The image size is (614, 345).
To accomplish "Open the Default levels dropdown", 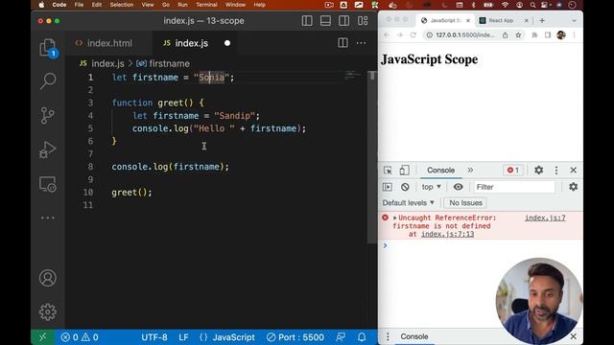I will click(x=408, y=202).
